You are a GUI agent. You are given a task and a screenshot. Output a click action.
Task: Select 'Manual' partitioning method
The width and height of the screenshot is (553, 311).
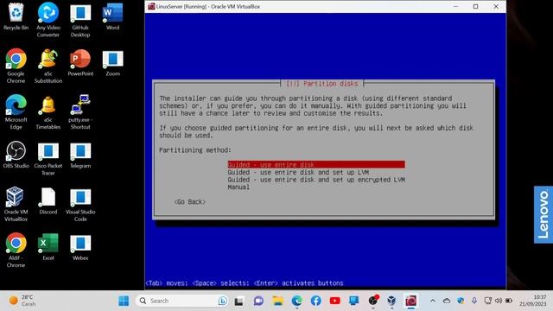[x=238, y=187]
